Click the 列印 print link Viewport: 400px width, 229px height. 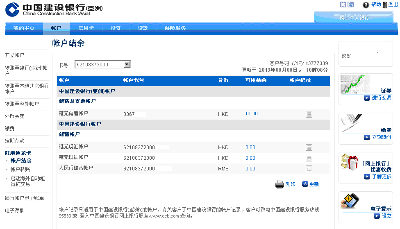(290, 184)
